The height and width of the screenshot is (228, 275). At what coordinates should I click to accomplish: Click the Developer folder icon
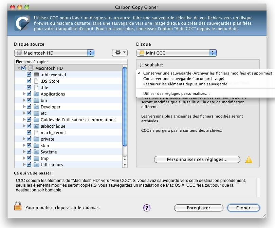36,107
